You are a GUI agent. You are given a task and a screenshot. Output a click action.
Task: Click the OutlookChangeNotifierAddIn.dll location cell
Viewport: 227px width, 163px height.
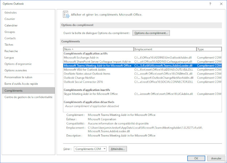tap(164, 78)
